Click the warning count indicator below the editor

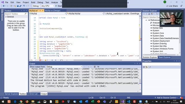pyautogui.click(x=46, y=60)
